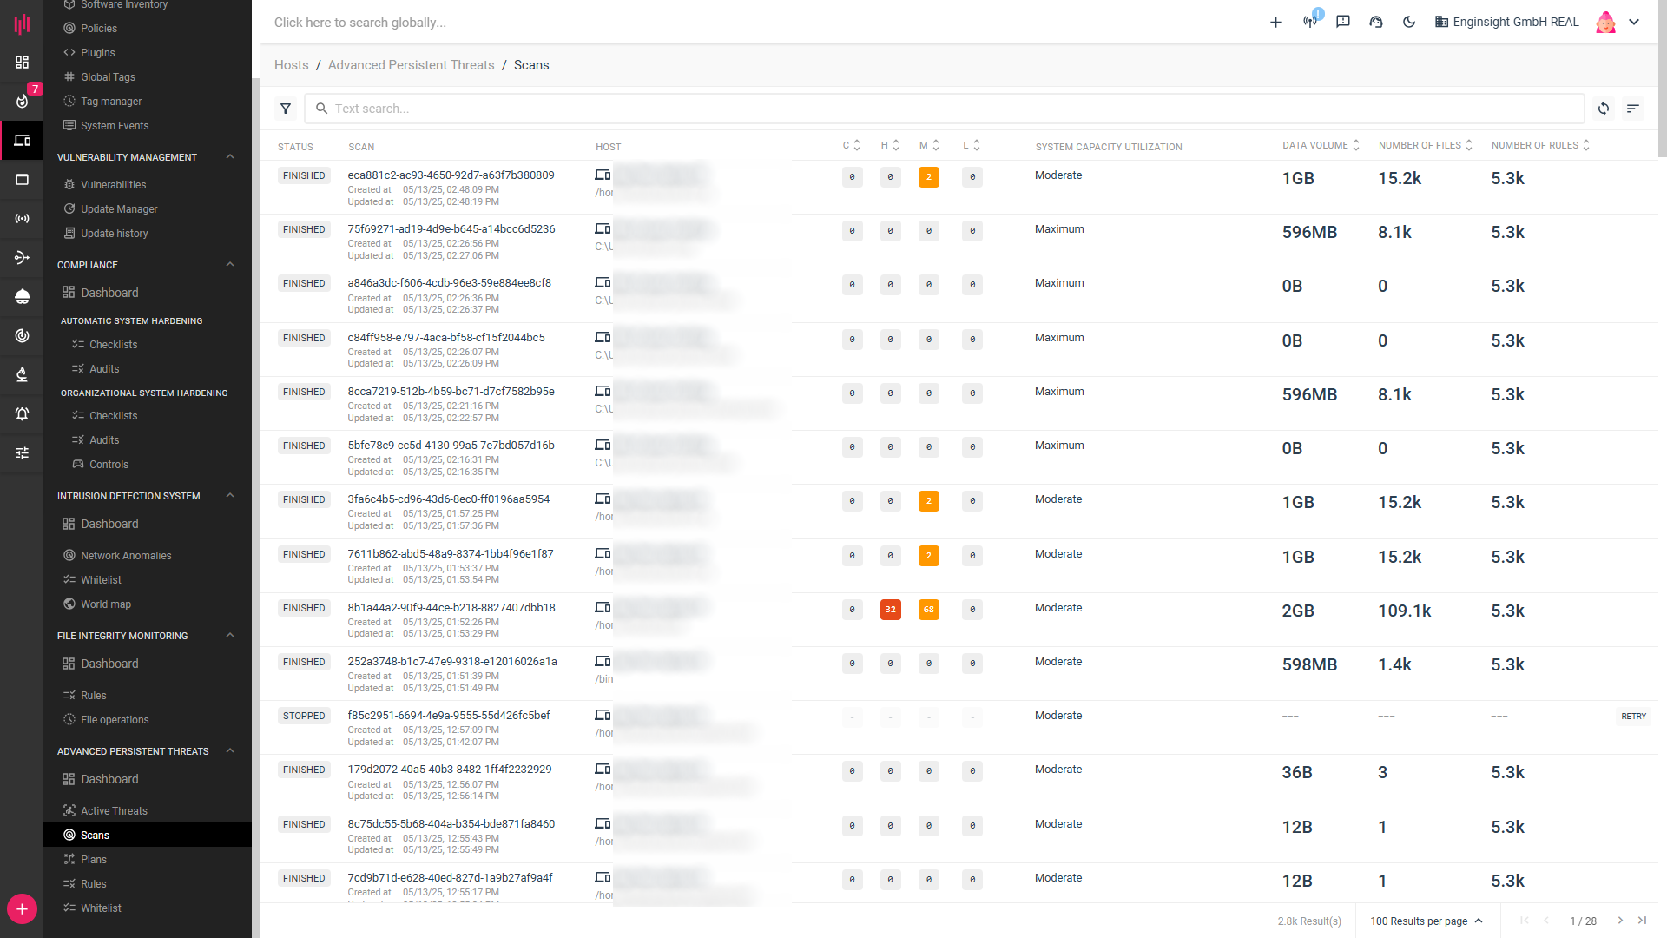Click the refresh scans icon
The image size is (1667, 938).
pyautogui.click(x=1604, y=109)
